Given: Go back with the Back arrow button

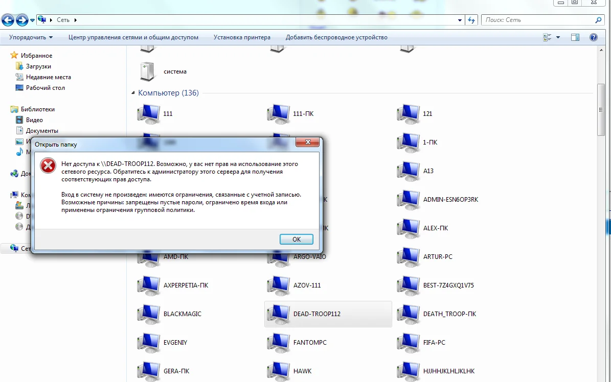Looking at the screenshot, I should click(x=8, y=20).
